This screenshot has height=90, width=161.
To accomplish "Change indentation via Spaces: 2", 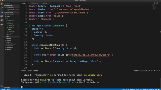I will [132, 89].
